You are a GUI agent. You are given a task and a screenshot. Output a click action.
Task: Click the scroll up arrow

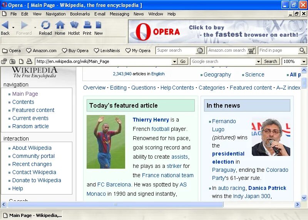304,70
